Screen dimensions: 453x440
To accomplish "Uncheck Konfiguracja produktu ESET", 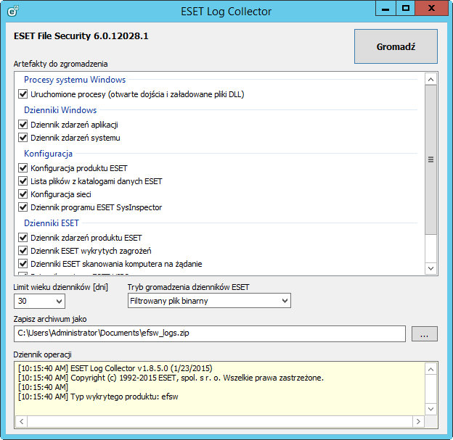I will [x=23, y=168].
